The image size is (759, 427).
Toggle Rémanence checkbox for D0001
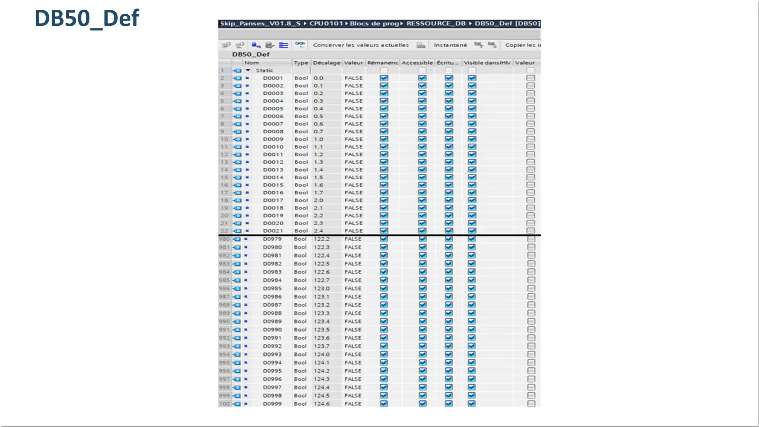click(x=384, y=78)
